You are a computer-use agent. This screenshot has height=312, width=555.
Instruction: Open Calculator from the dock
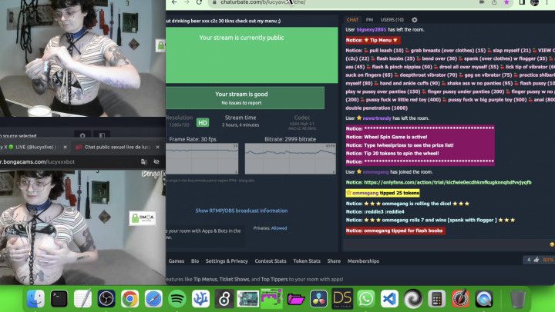coord(437,299)
